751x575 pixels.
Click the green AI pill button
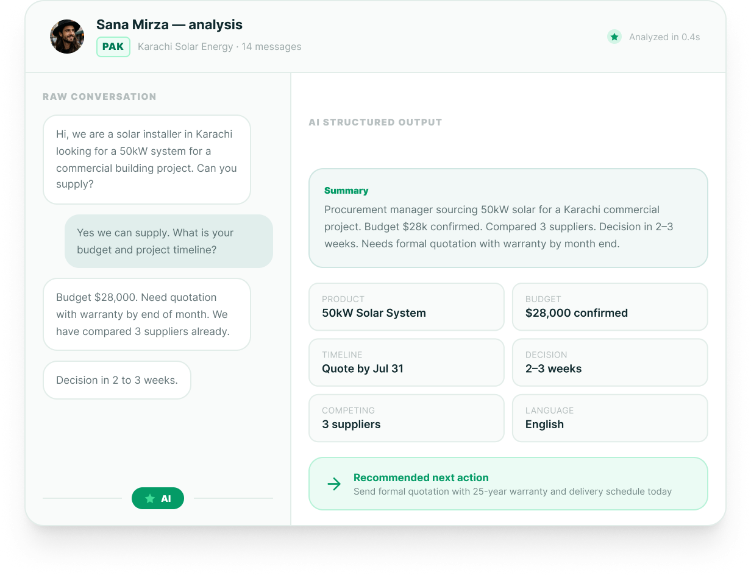click(x=158, y=498)
